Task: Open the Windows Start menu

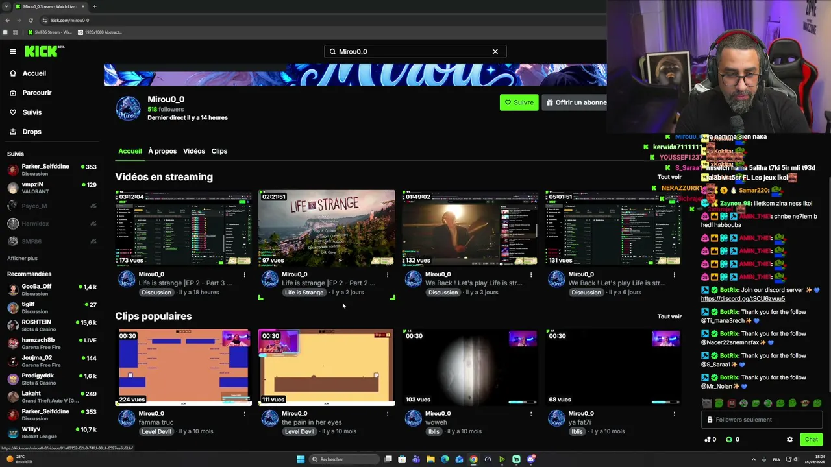Action: pyautogui.click(x=300, y=459)
